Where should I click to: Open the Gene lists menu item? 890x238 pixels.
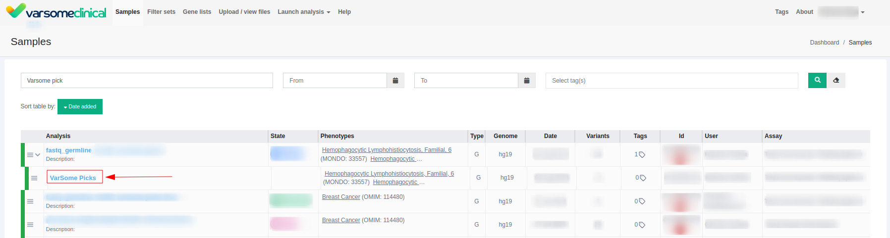pos(197,12)
